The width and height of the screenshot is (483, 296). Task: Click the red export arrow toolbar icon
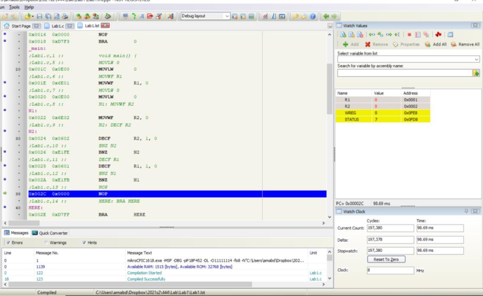click(150, 16)
